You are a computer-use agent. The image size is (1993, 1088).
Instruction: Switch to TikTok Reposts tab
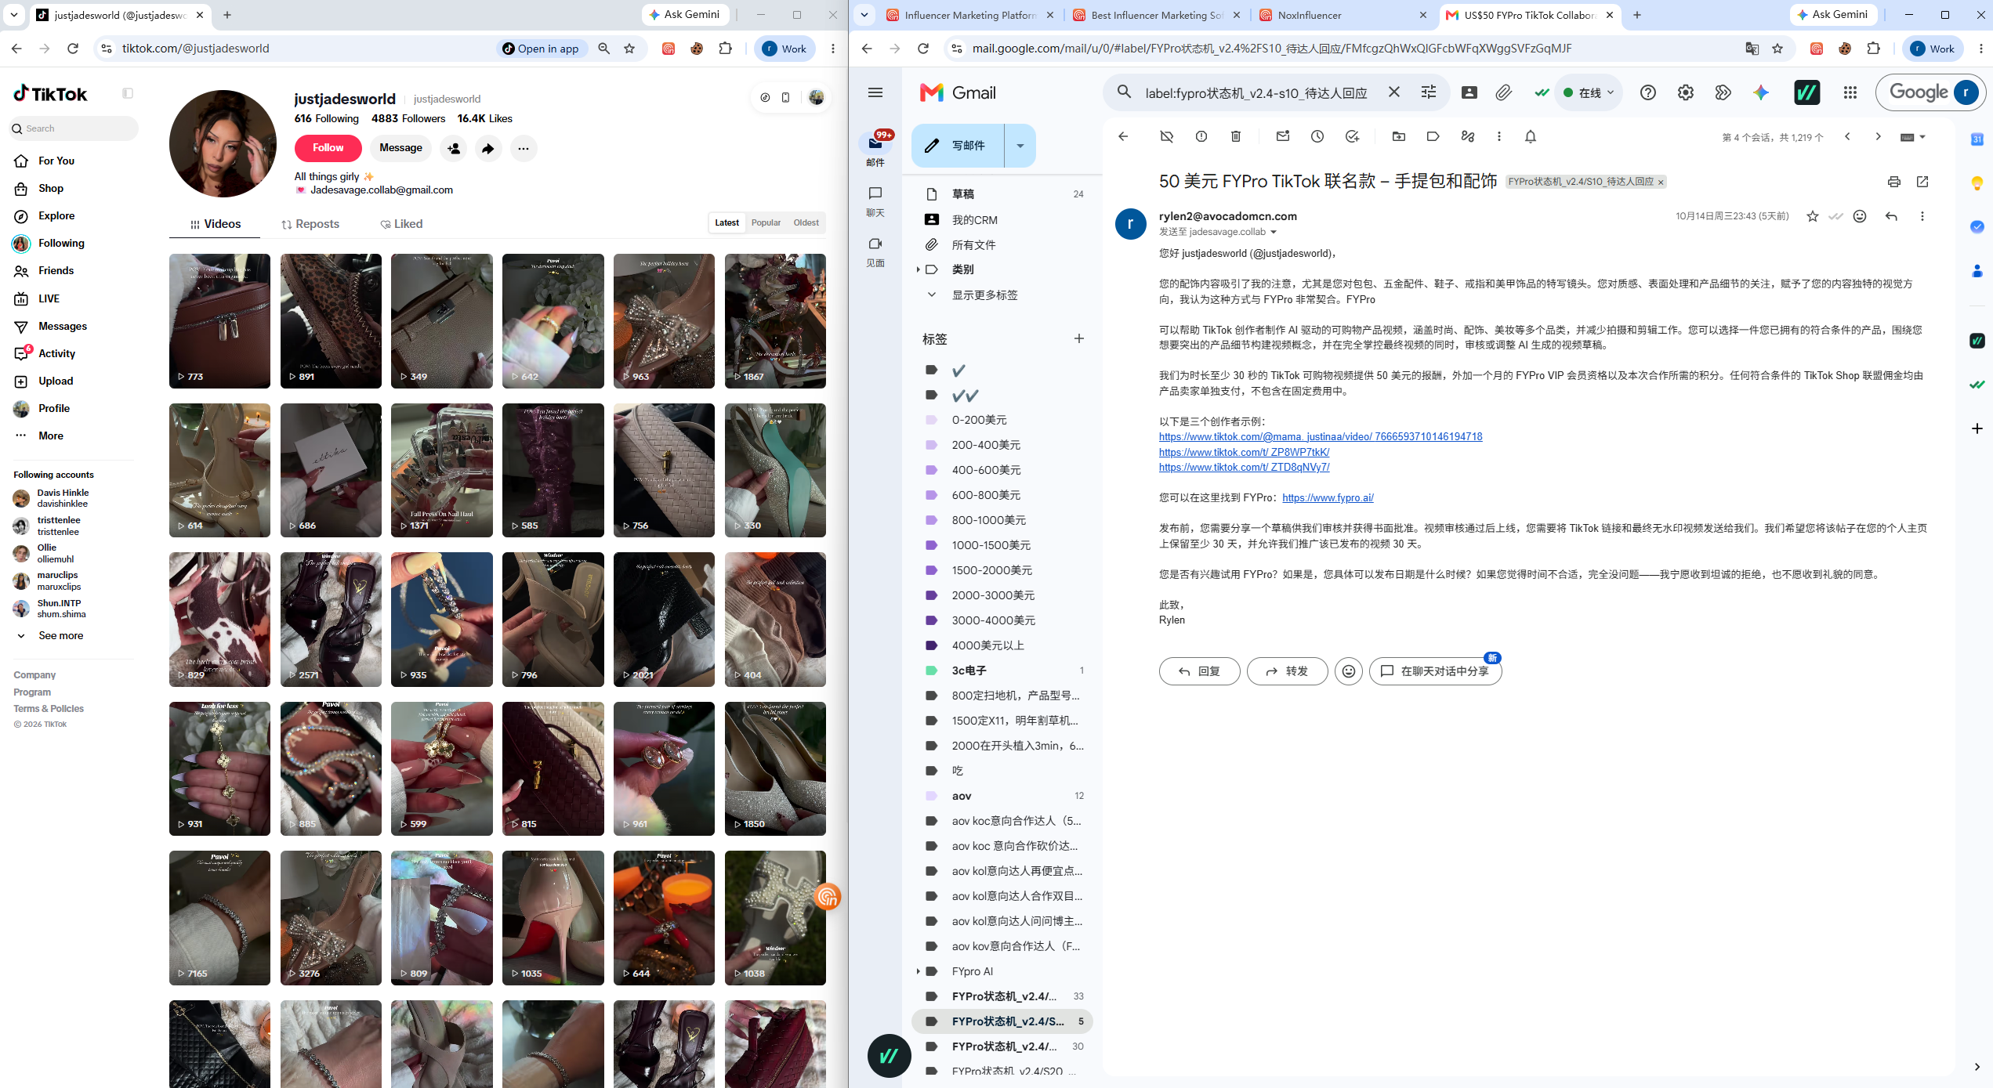tap(310, 224)
